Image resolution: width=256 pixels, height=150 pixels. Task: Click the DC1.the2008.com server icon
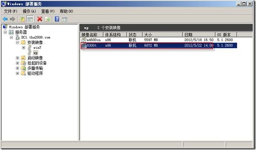18,37
